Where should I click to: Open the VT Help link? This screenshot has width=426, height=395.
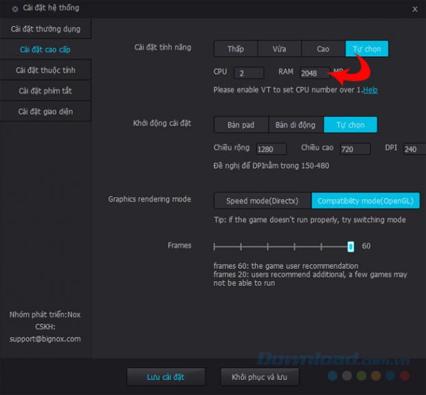(x=370, y=90)
